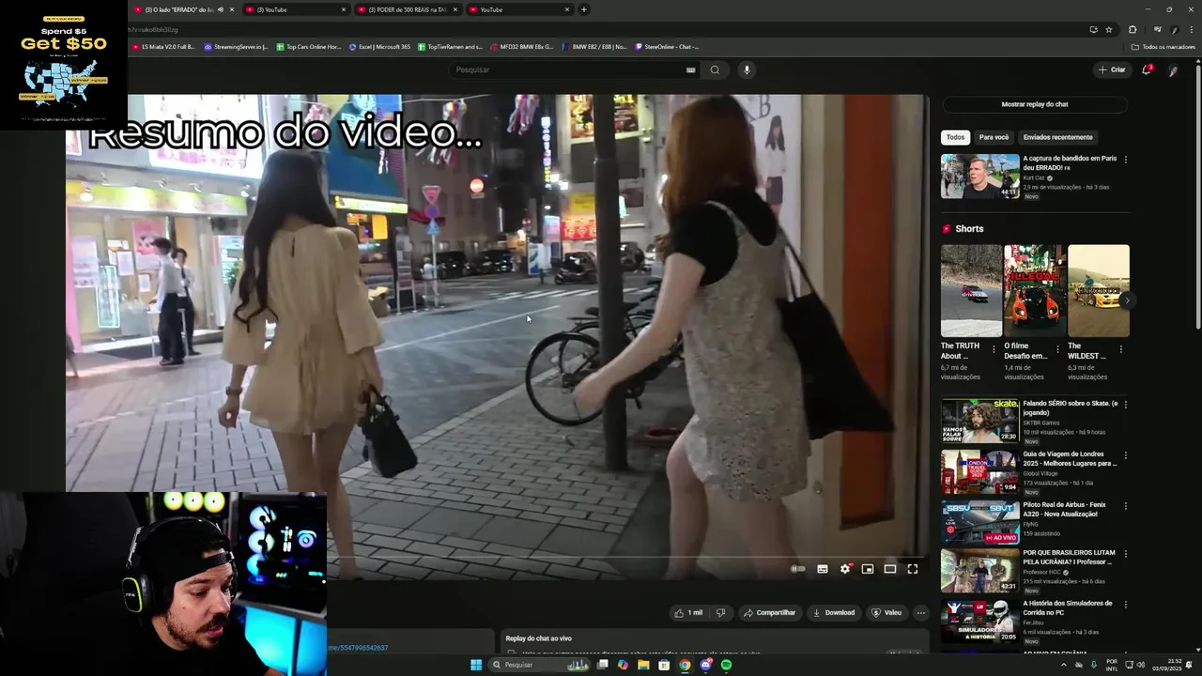Image resolution: width=1202 pixels, height=676 pixels.
Task: Select the Para você filter chip
Action: [x=994, y=137]
